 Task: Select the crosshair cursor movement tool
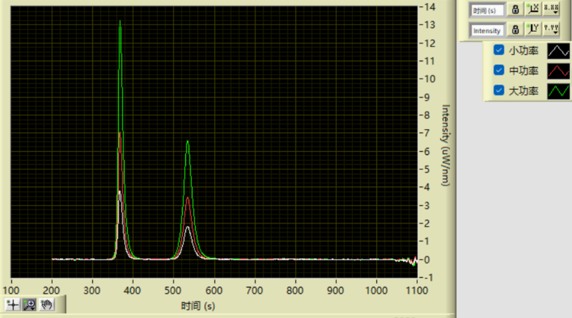pyautogui.click(x=13, y=305)
